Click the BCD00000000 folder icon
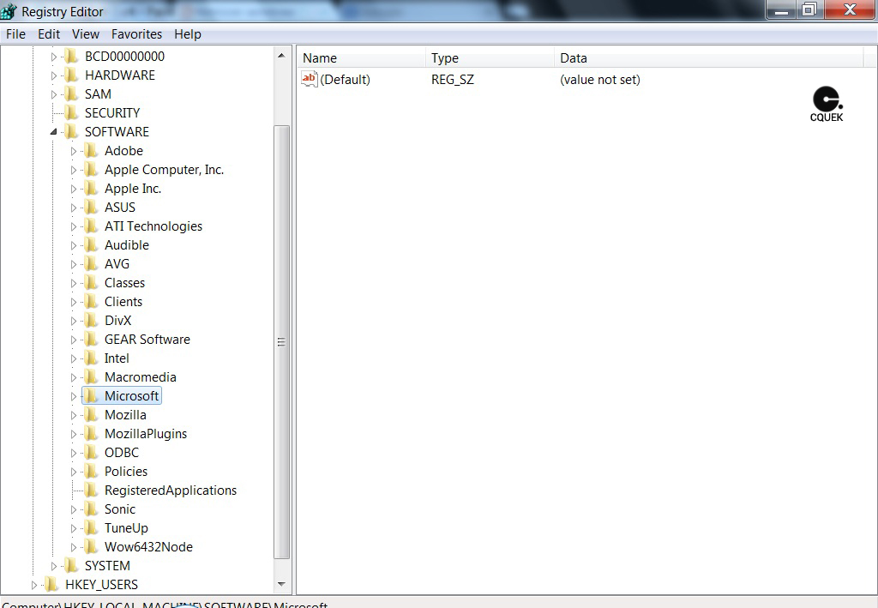 (x=71, y=56)
